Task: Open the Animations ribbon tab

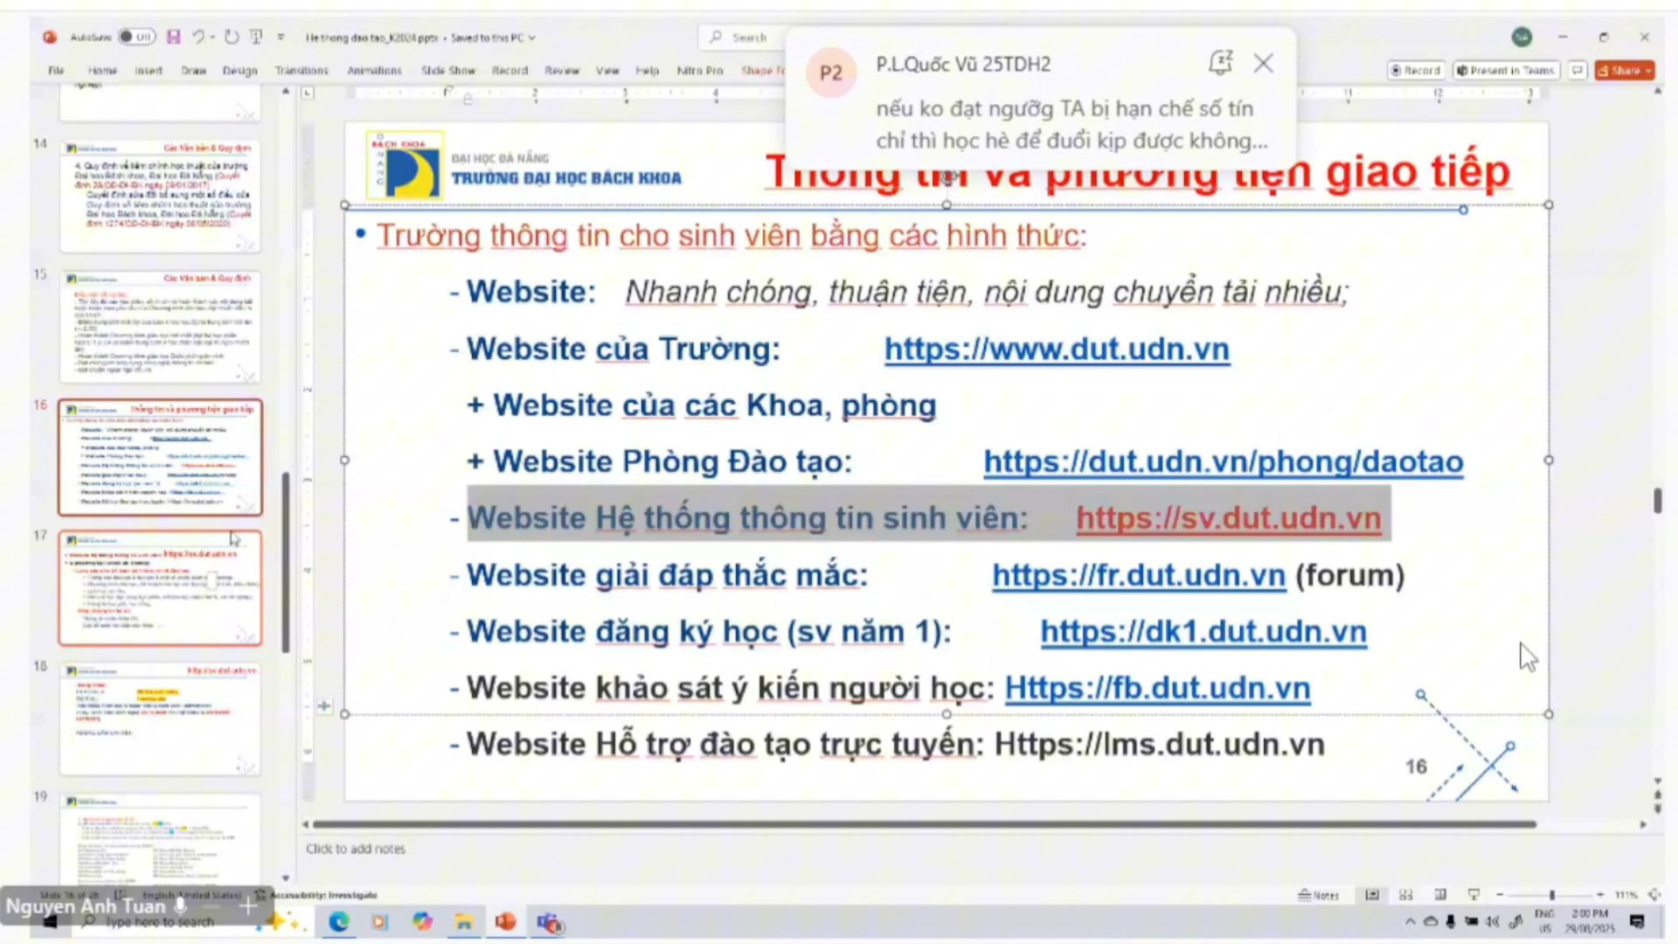Action: (374, 70)
